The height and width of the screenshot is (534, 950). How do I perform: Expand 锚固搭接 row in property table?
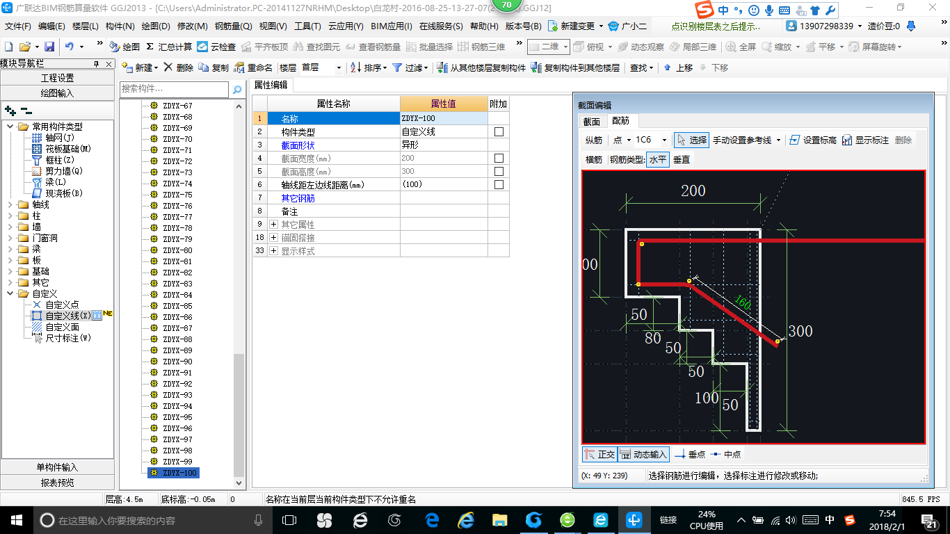273,238
